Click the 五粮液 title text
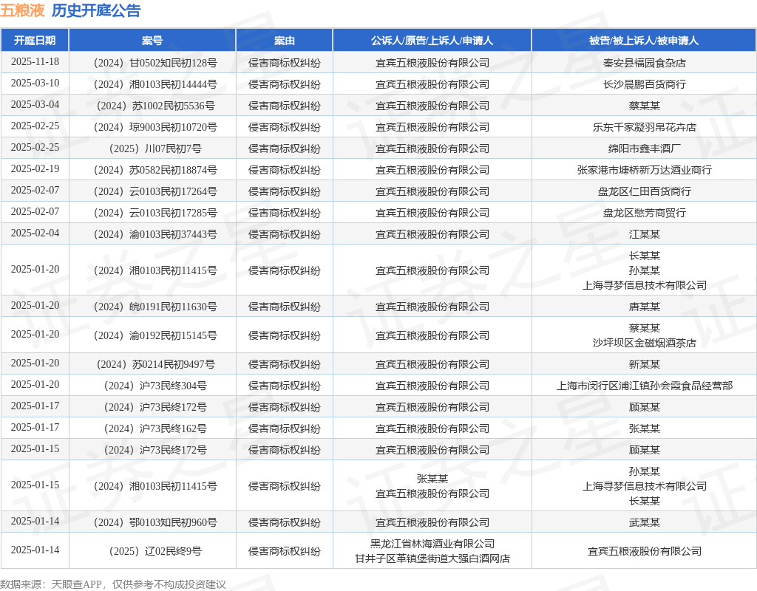 pos(23,10)
